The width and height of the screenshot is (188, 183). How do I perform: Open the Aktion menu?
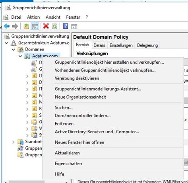(33, 17)
